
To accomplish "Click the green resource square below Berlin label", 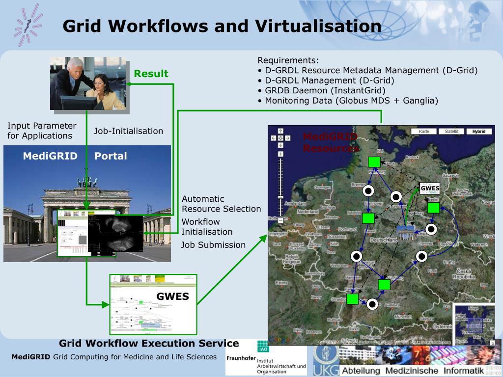I will point(433,208).
